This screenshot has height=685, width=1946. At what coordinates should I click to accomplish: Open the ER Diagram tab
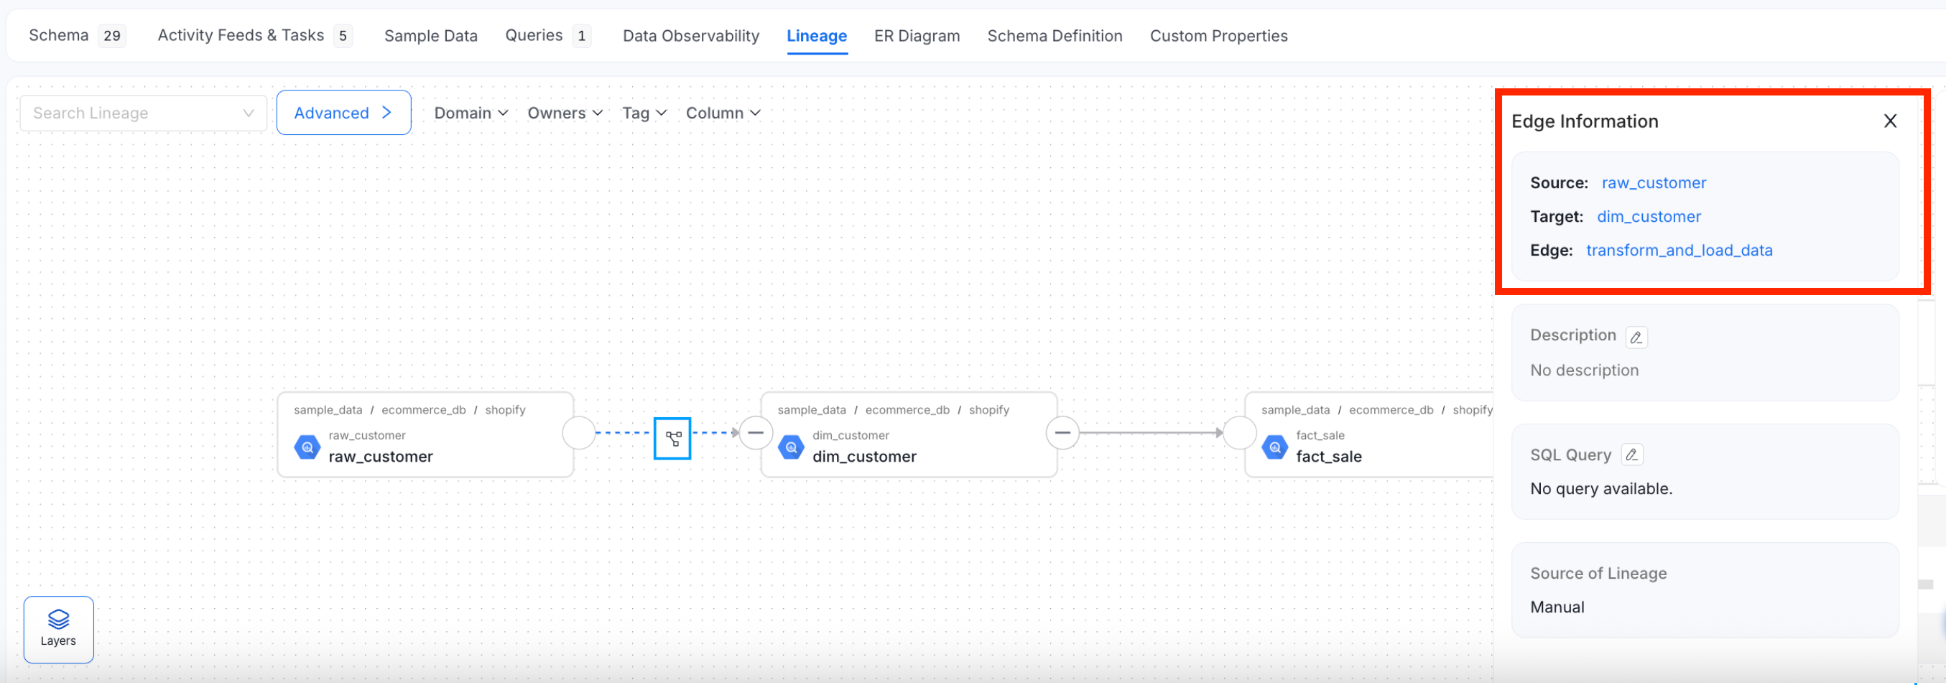click(917, 35)
